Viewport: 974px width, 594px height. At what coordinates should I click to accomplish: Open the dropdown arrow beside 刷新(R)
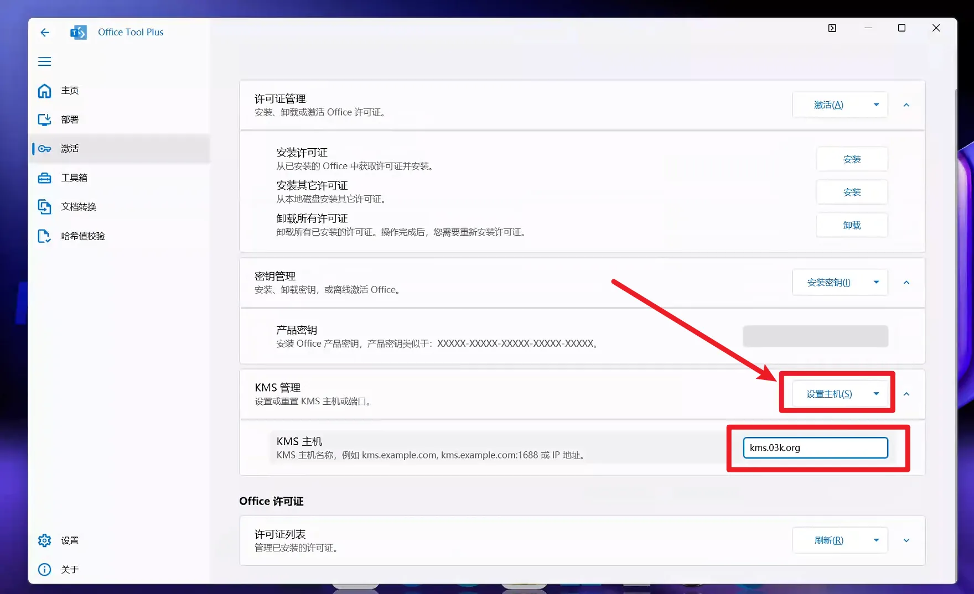pyautogui.click(x=876, y=541)
